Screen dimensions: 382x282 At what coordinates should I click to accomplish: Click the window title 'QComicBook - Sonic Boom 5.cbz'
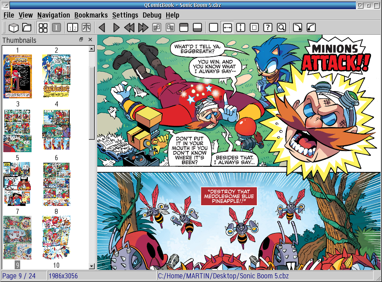183,5
